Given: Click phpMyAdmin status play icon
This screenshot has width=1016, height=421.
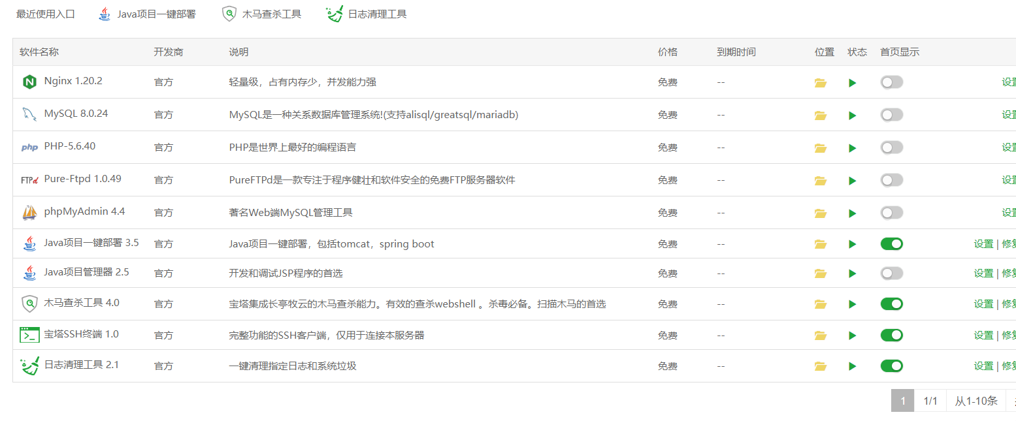Looking at the screenshot, I should [852, 213].
